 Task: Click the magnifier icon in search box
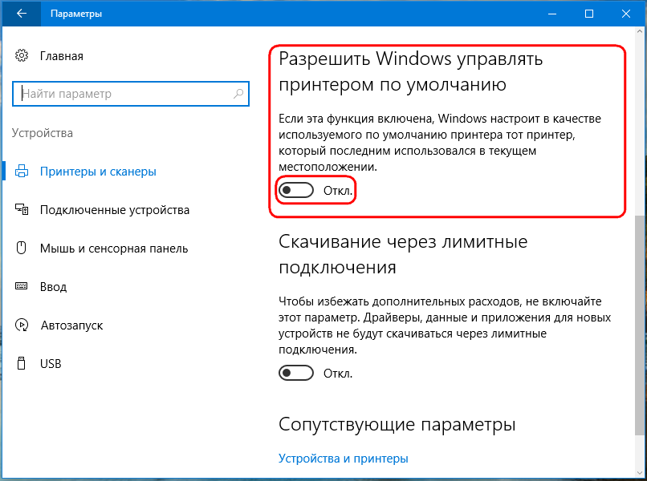[x=238, y=94]
